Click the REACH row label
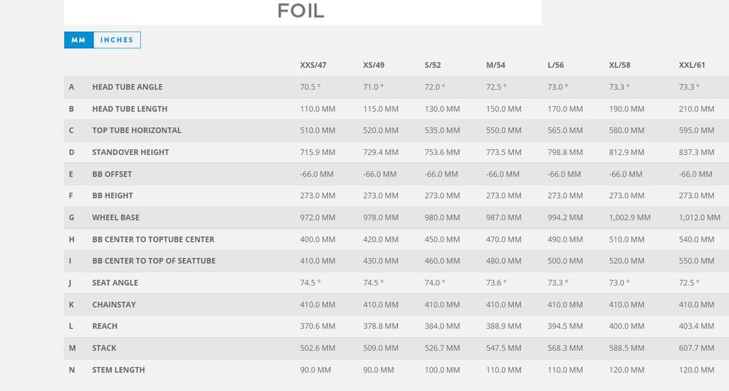 (105, 326)
